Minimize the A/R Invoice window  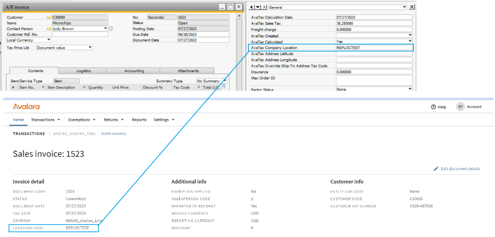(223, 7)
